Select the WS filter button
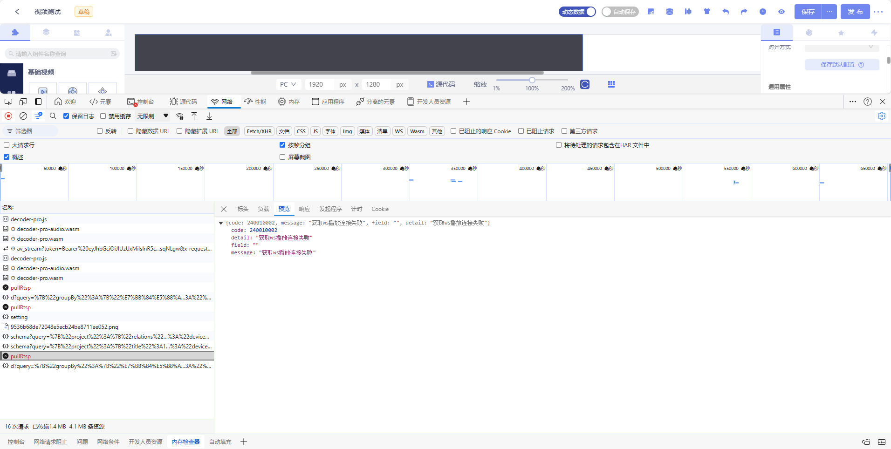Viewport: 891px width, 449px height. [x=399, y=131]
